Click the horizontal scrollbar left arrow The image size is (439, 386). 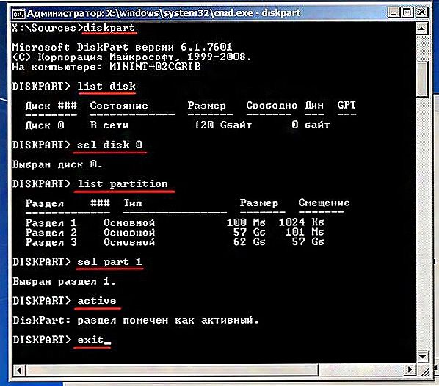(19, 371)
